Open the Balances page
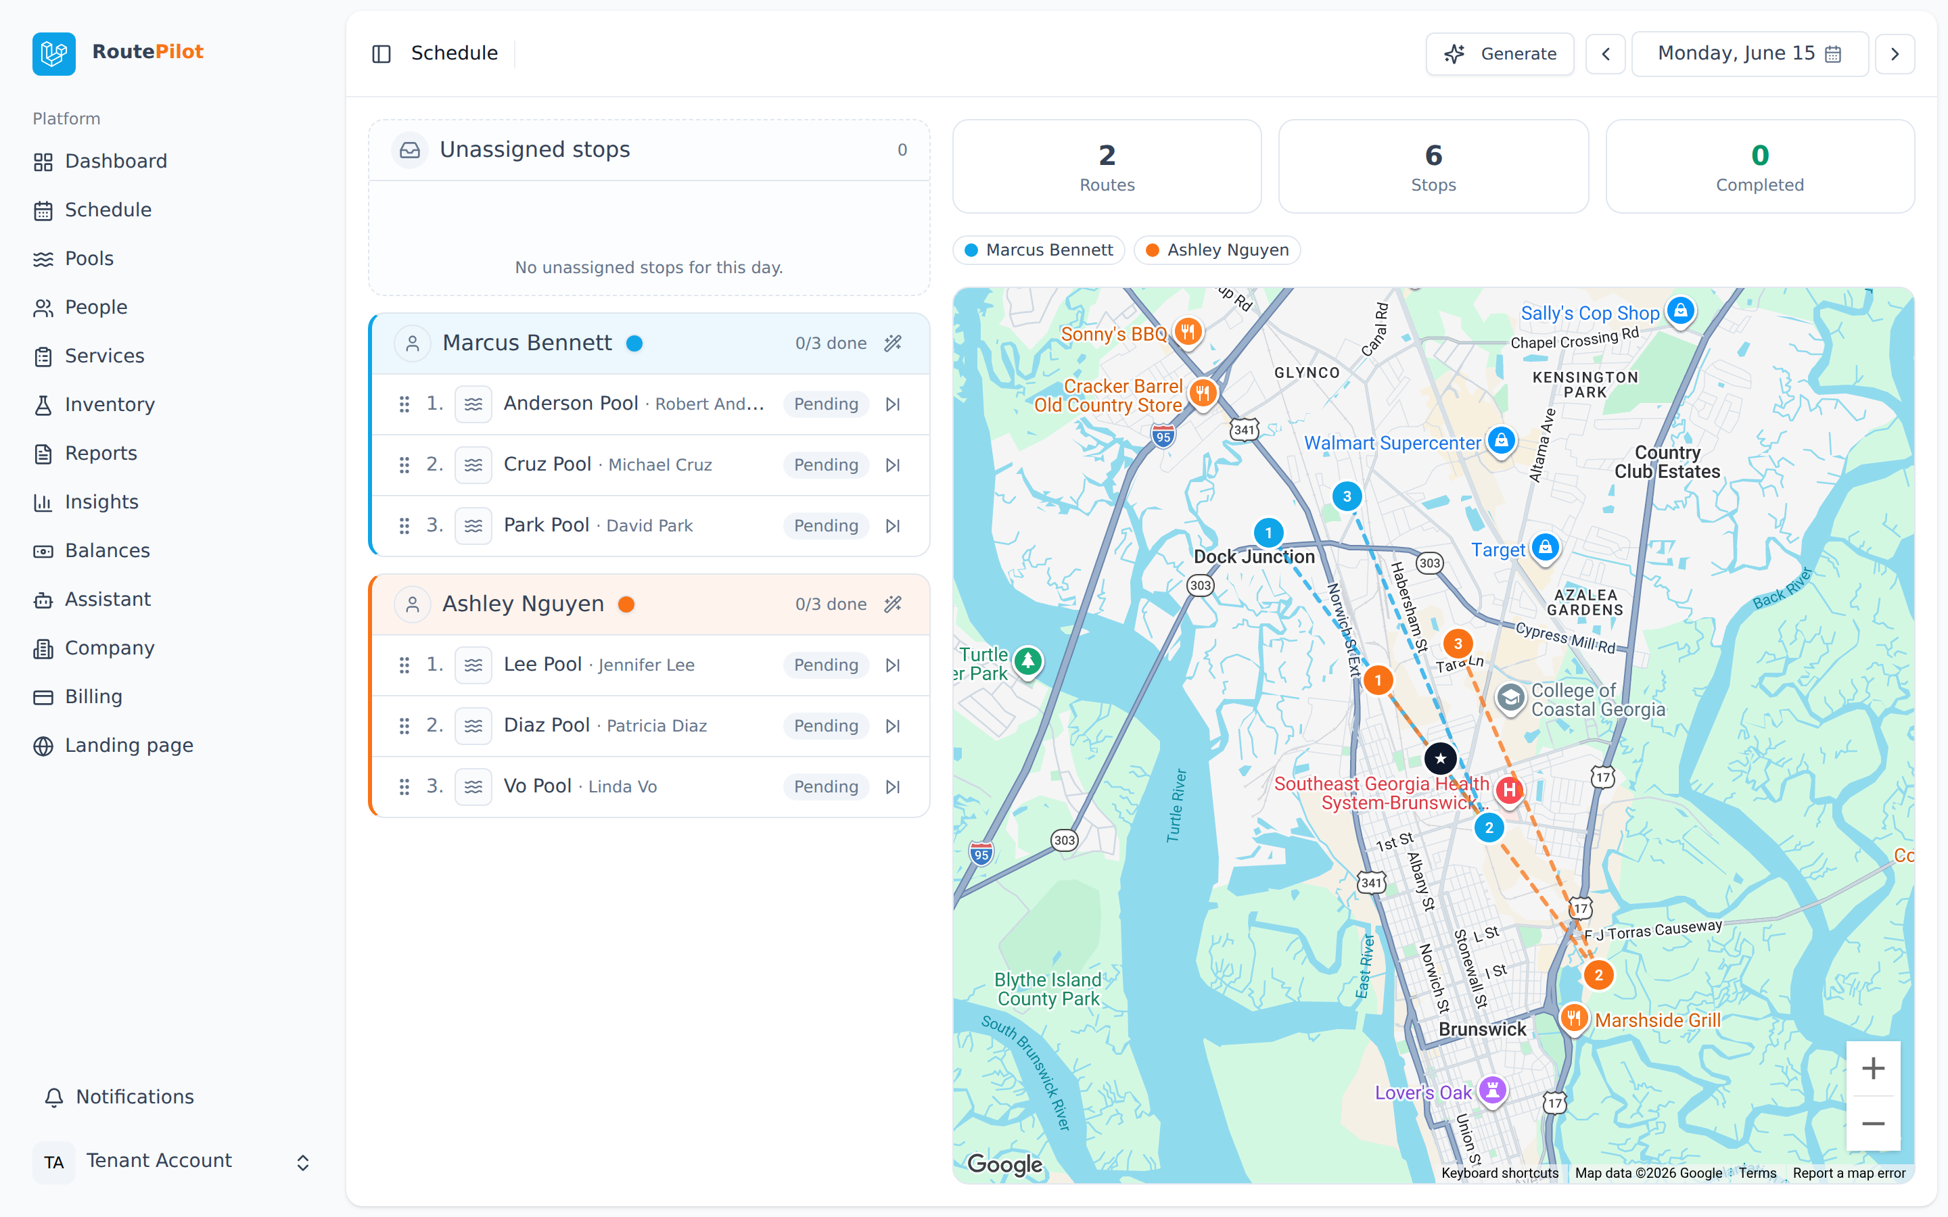1948x1217 pixels. 107,550
